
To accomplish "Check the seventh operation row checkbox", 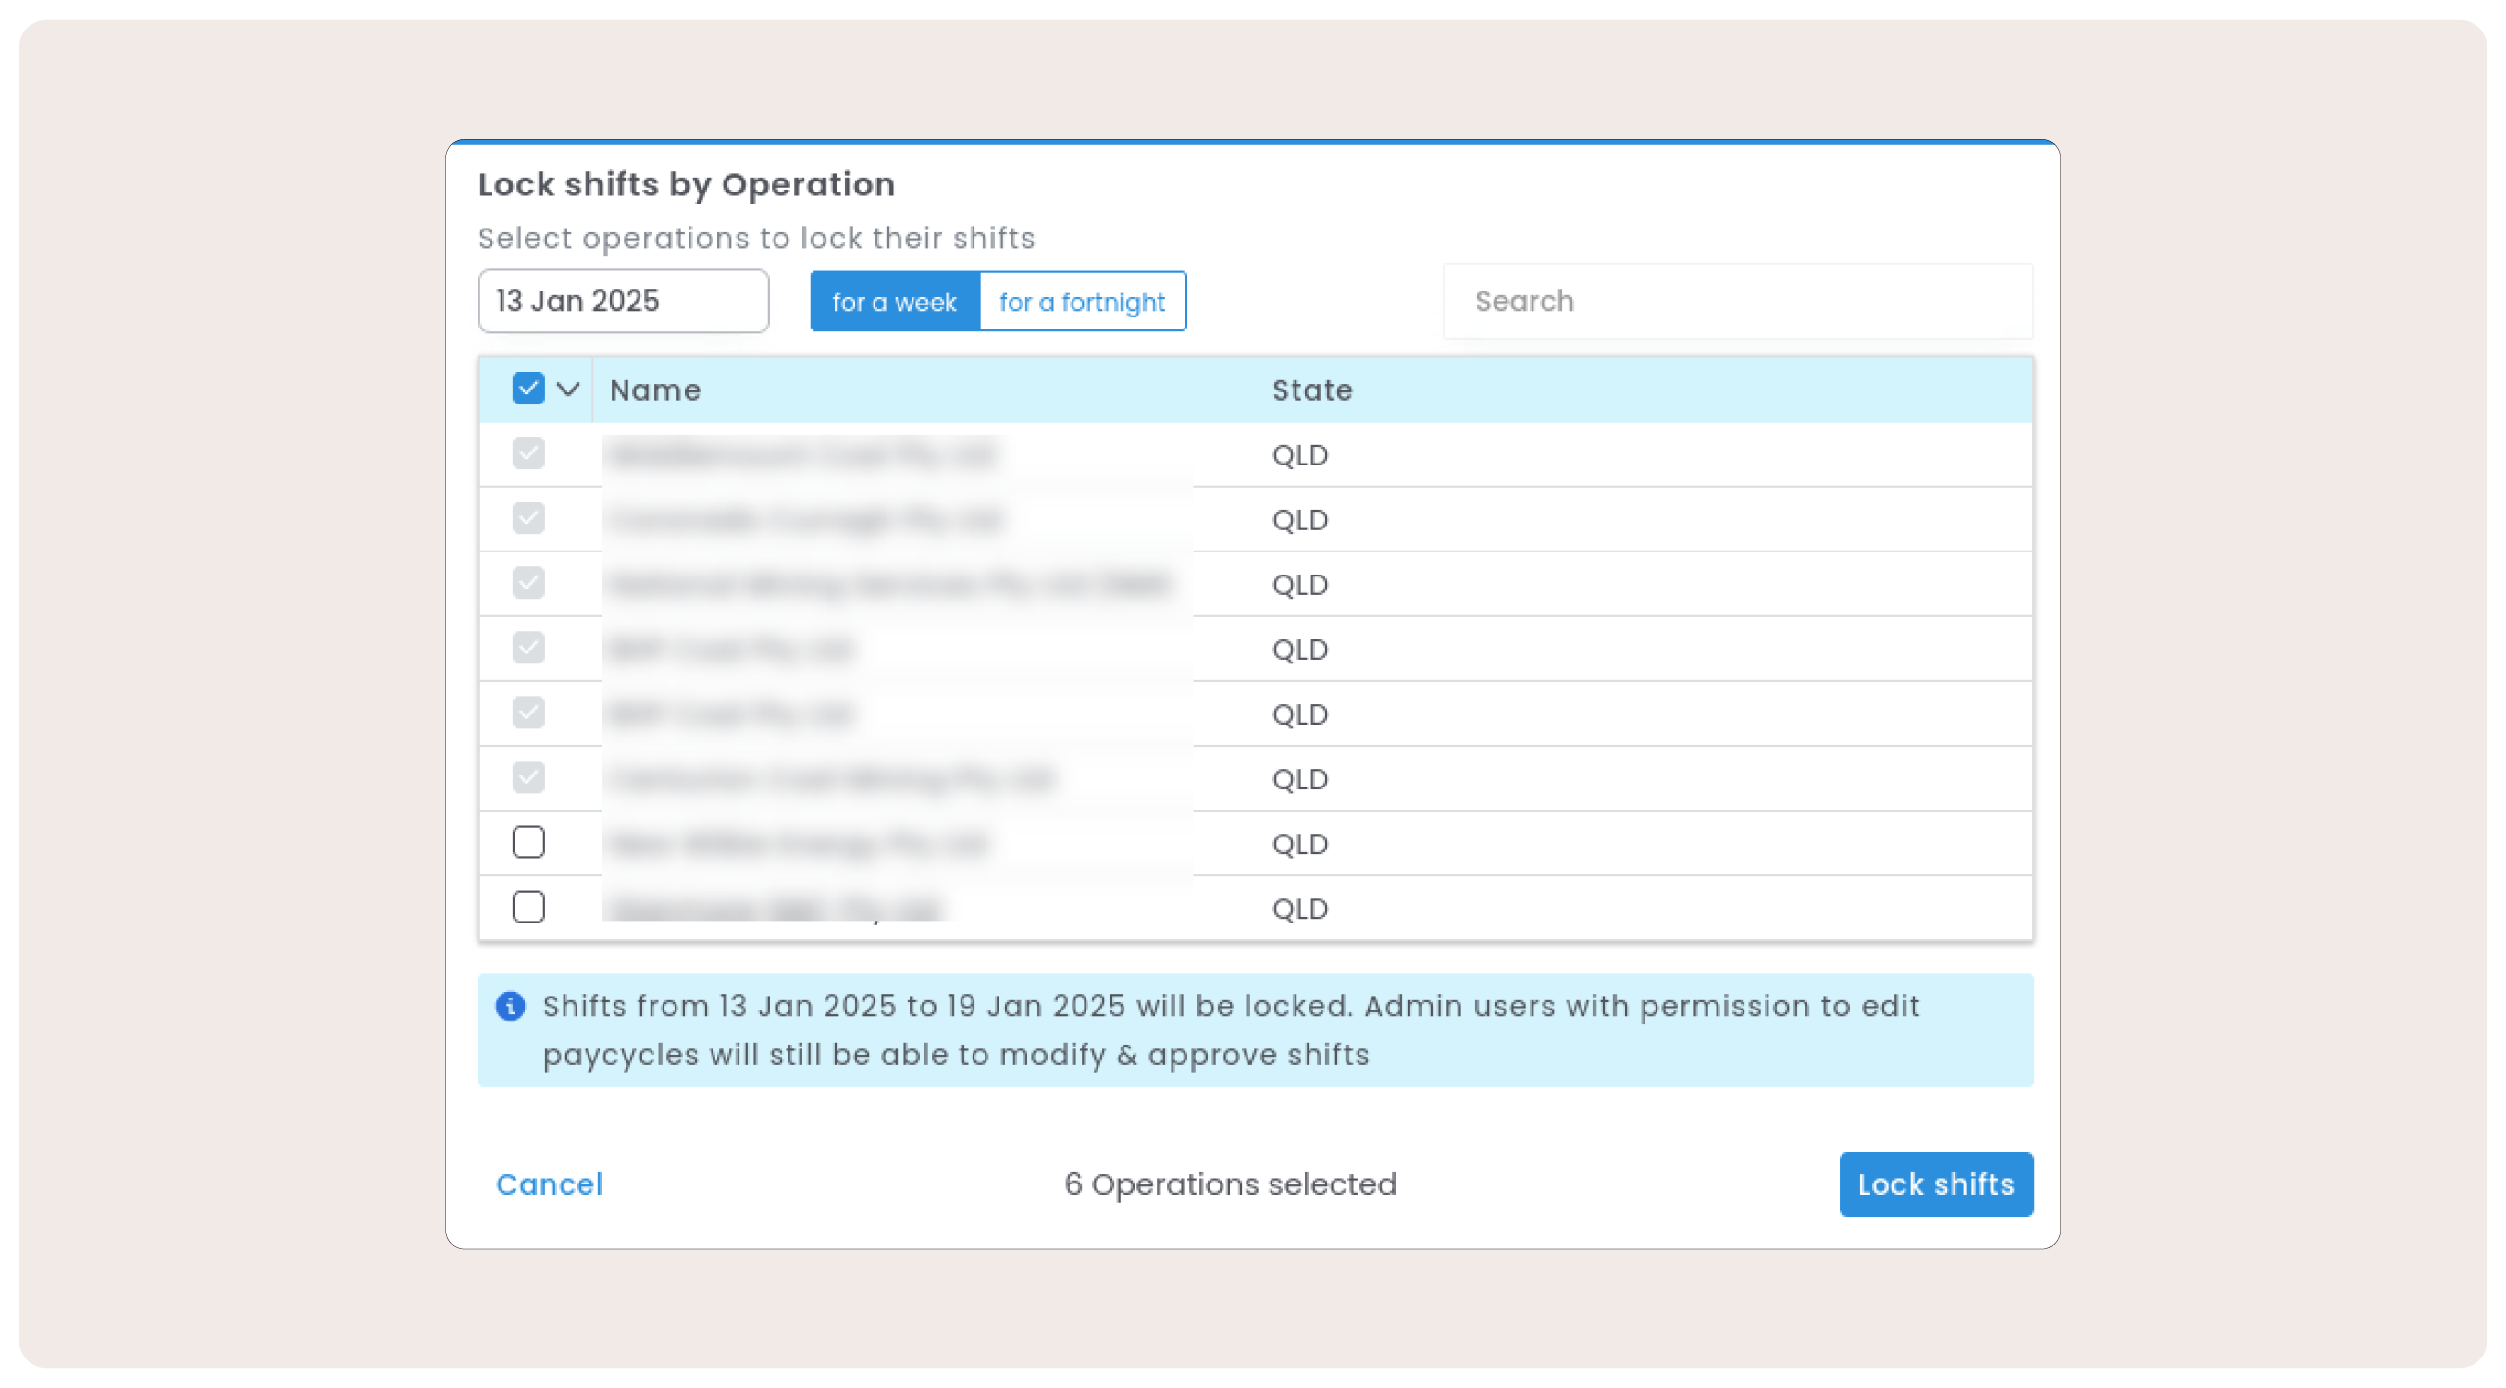I will click(x=528, y=842).
